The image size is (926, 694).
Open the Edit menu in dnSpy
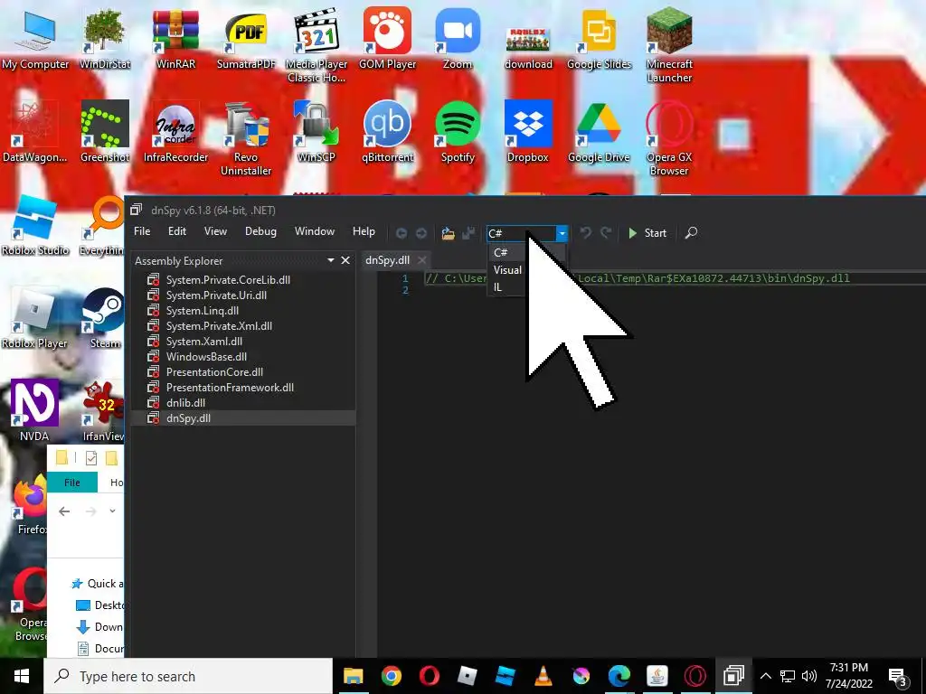click(x=176, y=231)
